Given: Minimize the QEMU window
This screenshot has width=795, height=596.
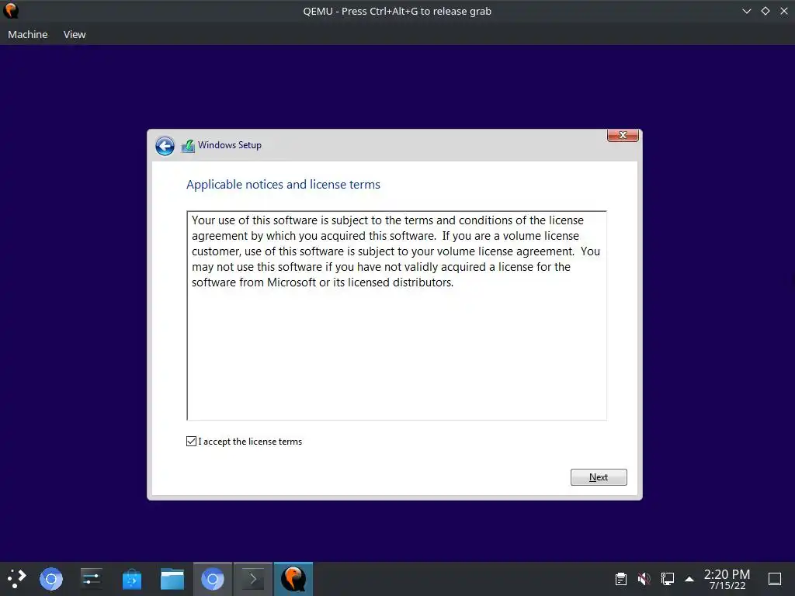Looking at the screenshot, I should point(747,11).
